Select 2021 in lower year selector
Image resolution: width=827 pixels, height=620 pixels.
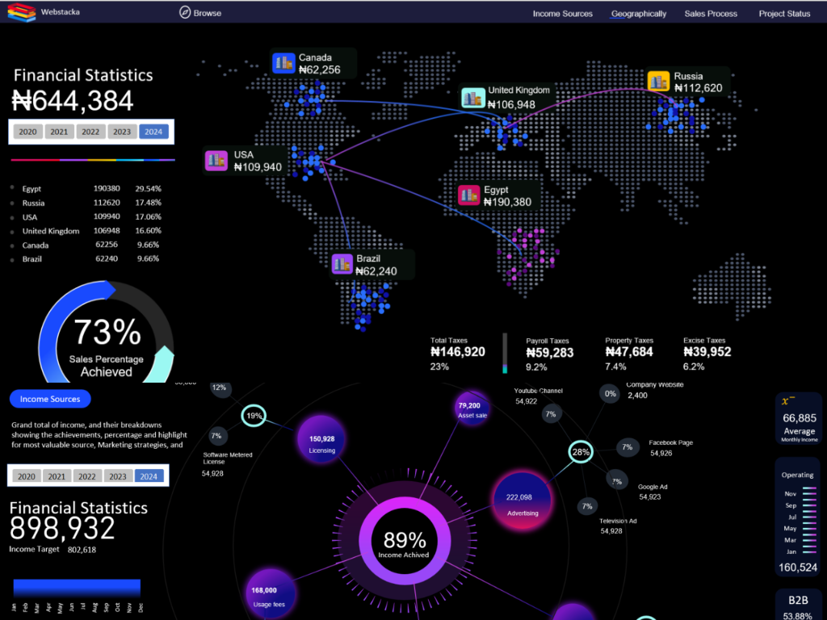[x=57, y=476]
